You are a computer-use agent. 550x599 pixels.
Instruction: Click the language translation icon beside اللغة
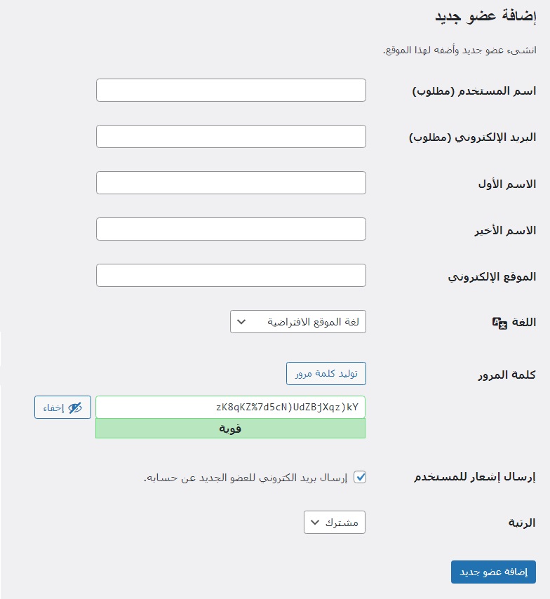500,323
